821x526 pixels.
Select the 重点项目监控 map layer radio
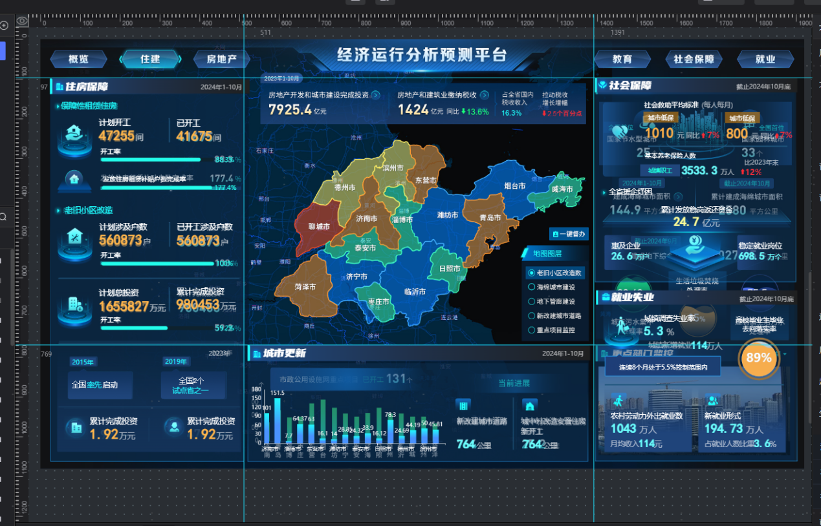coord(531,330)
